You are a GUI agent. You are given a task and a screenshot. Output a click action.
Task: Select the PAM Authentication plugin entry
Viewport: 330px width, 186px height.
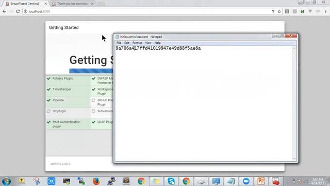click(x=68, y=124)
